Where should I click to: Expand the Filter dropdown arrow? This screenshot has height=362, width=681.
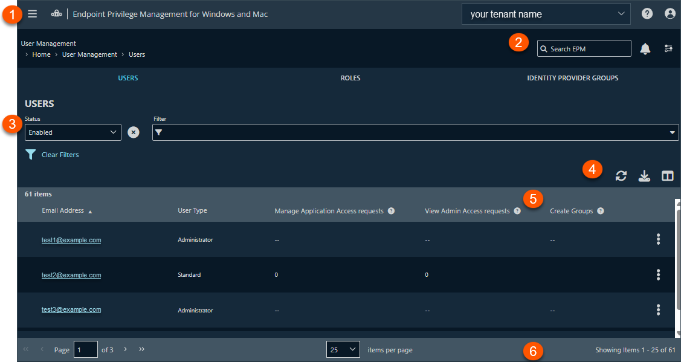(673, 132)
